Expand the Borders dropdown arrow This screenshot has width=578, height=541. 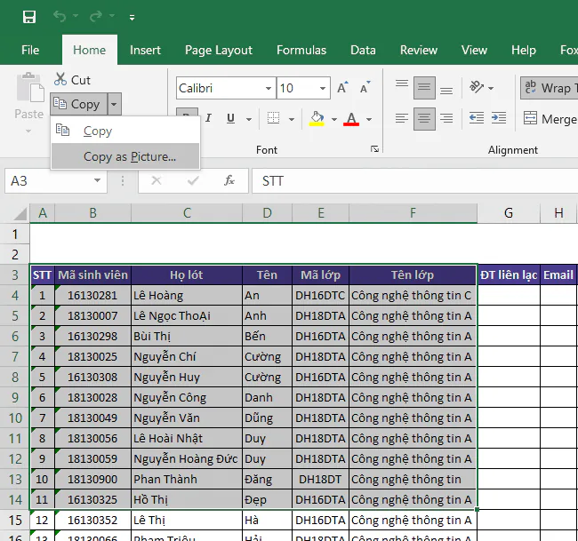(292, 119)
